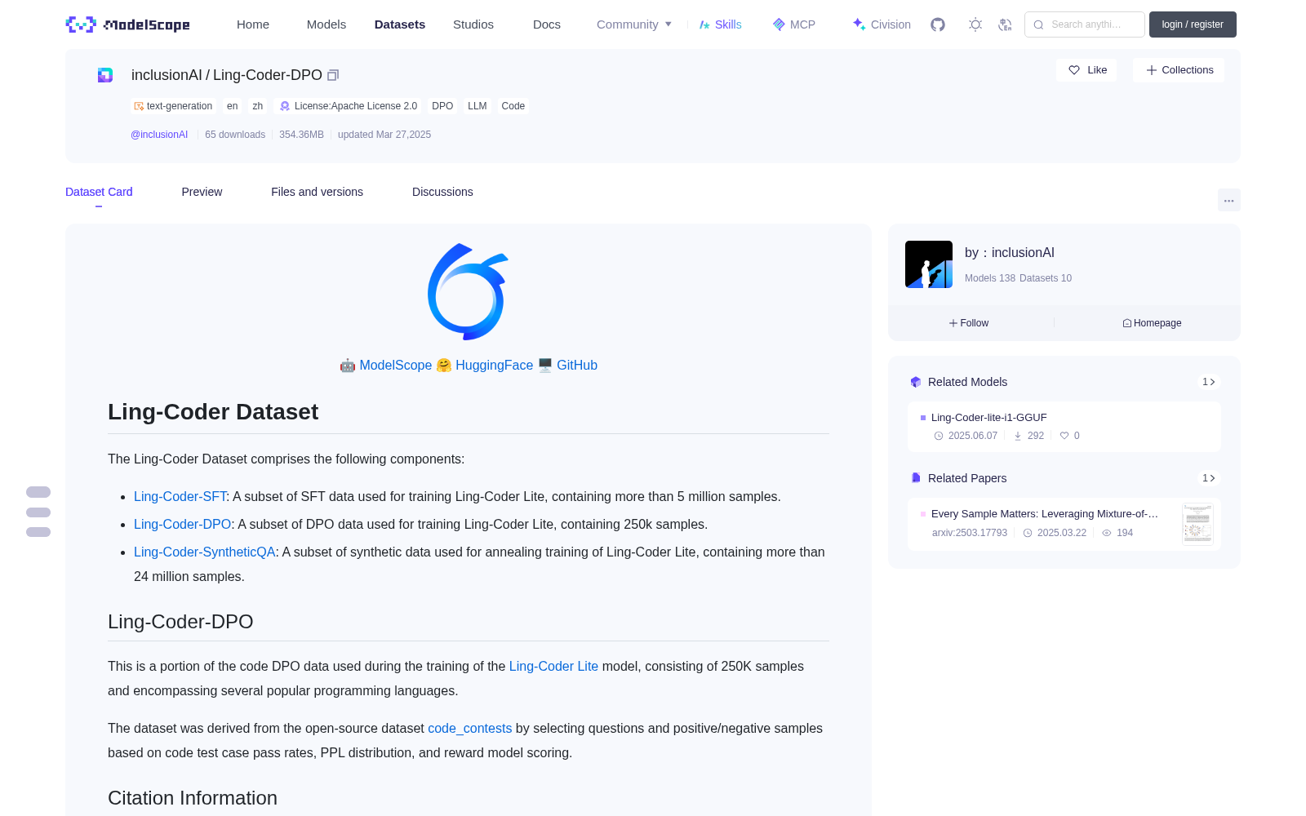Open the MCP link with icon

pyautogui.click(x=794, y=24)
